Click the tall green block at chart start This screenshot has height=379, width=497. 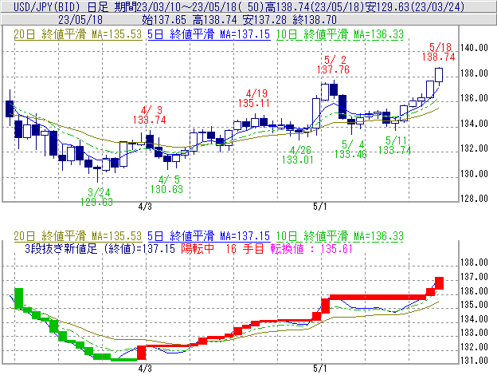click(18, 298)
